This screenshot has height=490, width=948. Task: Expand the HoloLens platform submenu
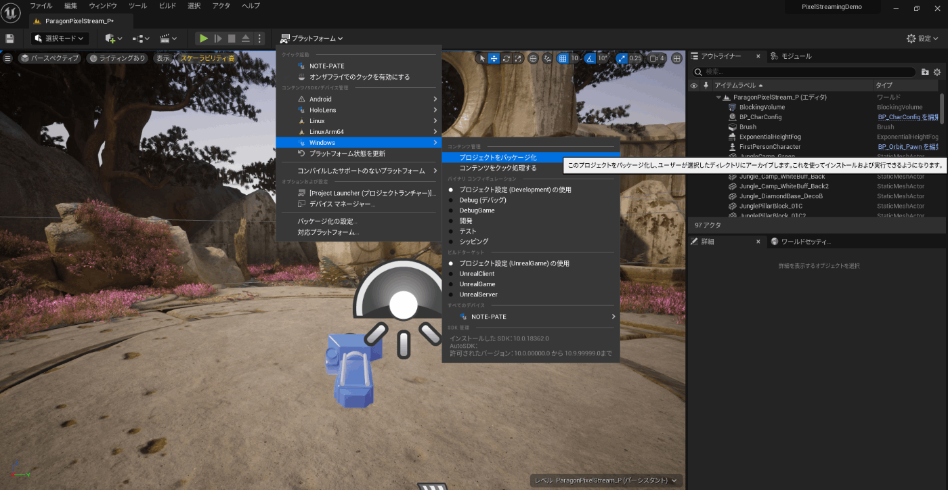point(358,110)
